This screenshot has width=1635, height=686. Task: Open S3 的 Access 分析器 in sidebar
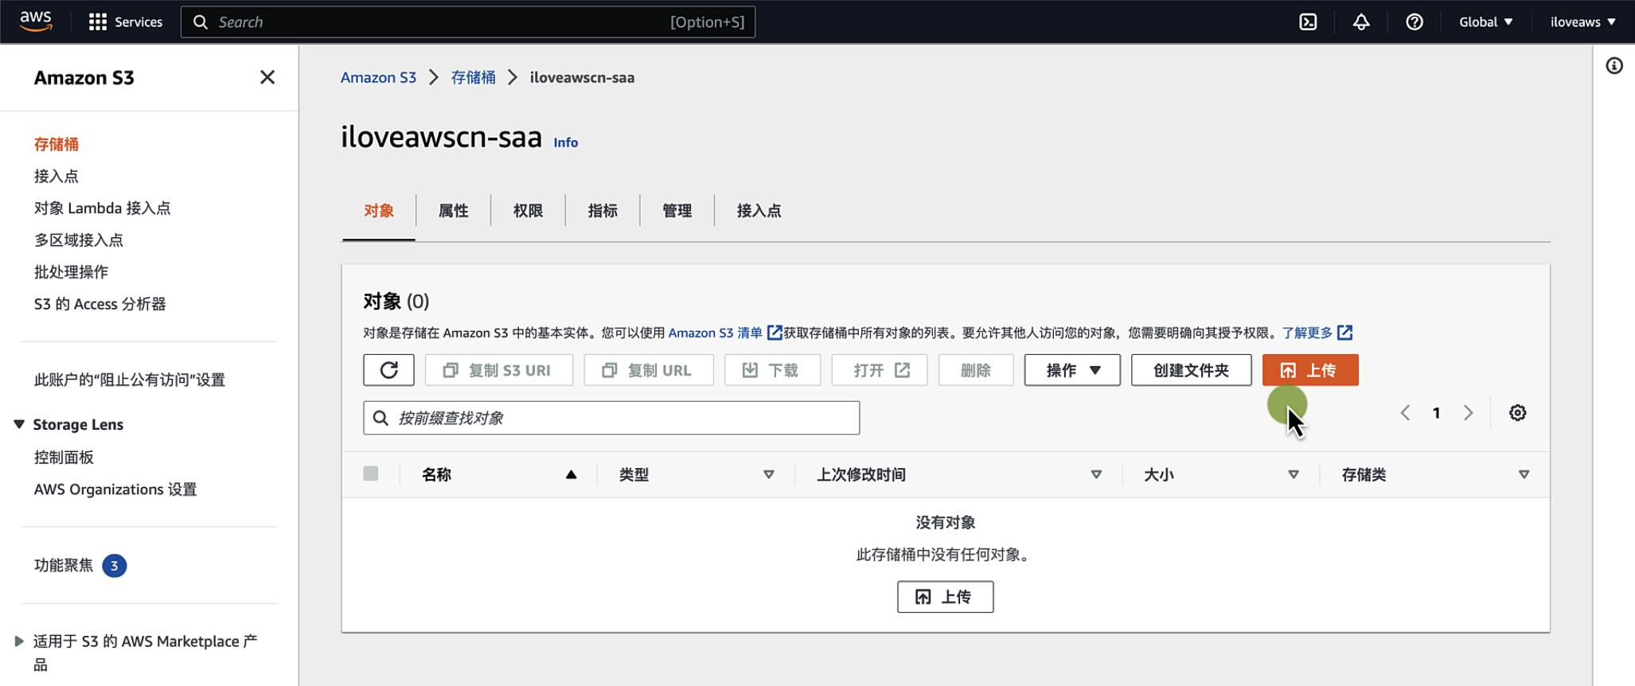tap(100, 304)
